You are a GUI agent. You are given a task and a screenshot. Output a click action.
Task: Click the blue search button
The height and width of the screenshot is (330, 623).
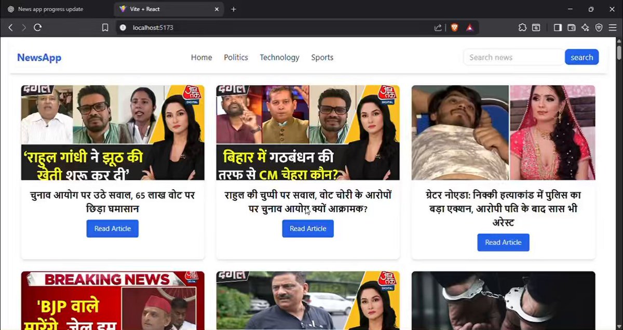pos(581,57)
